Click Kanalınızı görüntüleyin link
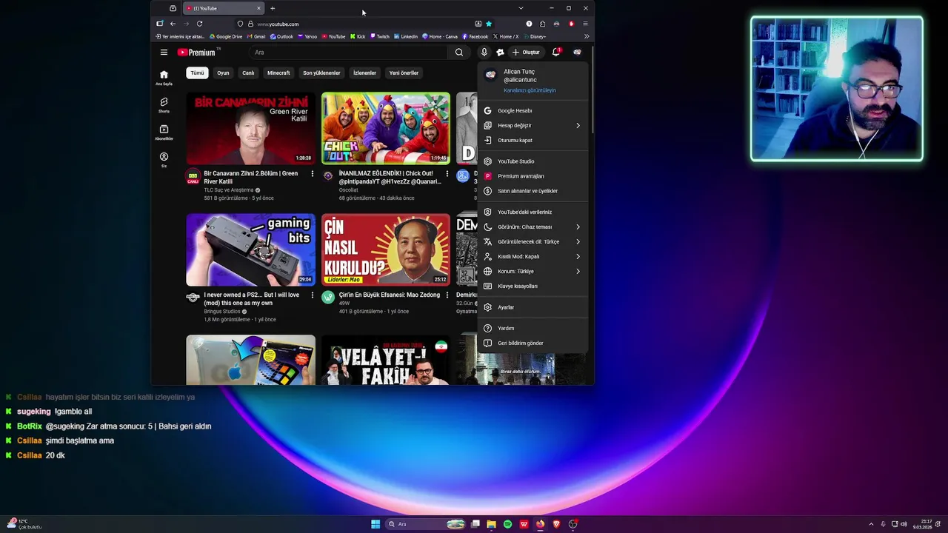The width and height of the screenshot is (948, 533). tap(530, 90)
